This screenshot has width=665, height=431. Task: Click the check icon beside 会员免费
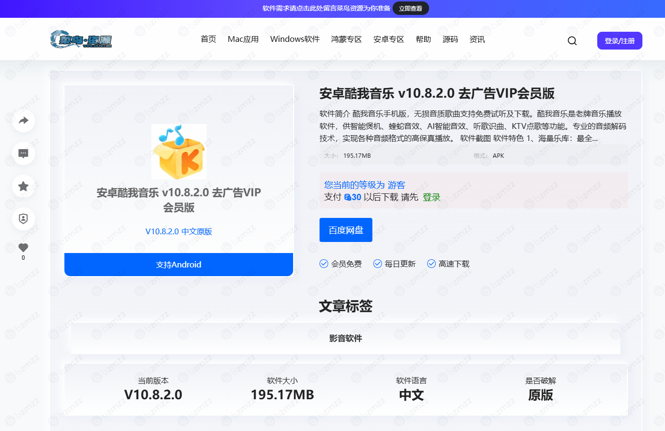click(x=324, y=264)
